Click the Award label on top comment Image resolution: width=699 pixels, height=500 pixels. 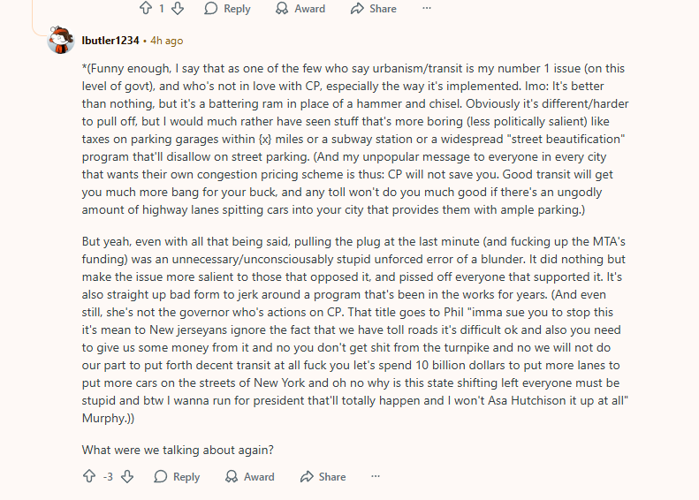310,9
